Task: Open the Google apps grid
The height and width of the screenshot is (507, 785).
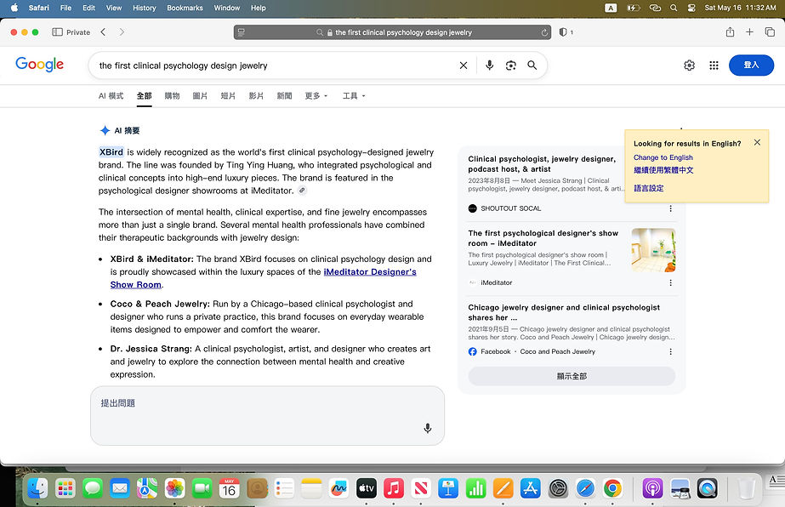Action: [x=714, y=66]
